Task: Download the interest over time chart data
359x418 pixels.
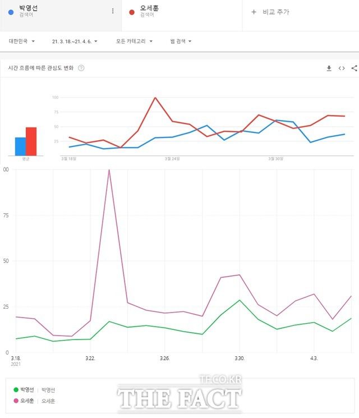Action: pyautogui.click(x=329, y=68)
